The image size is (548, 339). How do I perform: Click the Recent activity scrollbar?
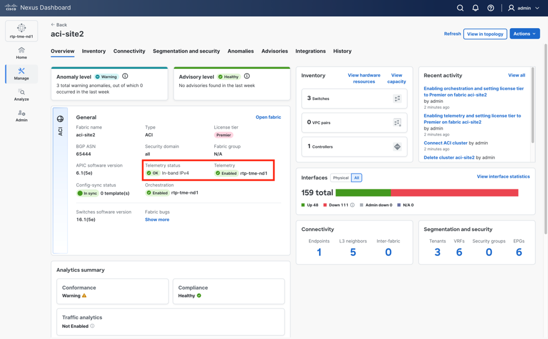pos(533,105)
